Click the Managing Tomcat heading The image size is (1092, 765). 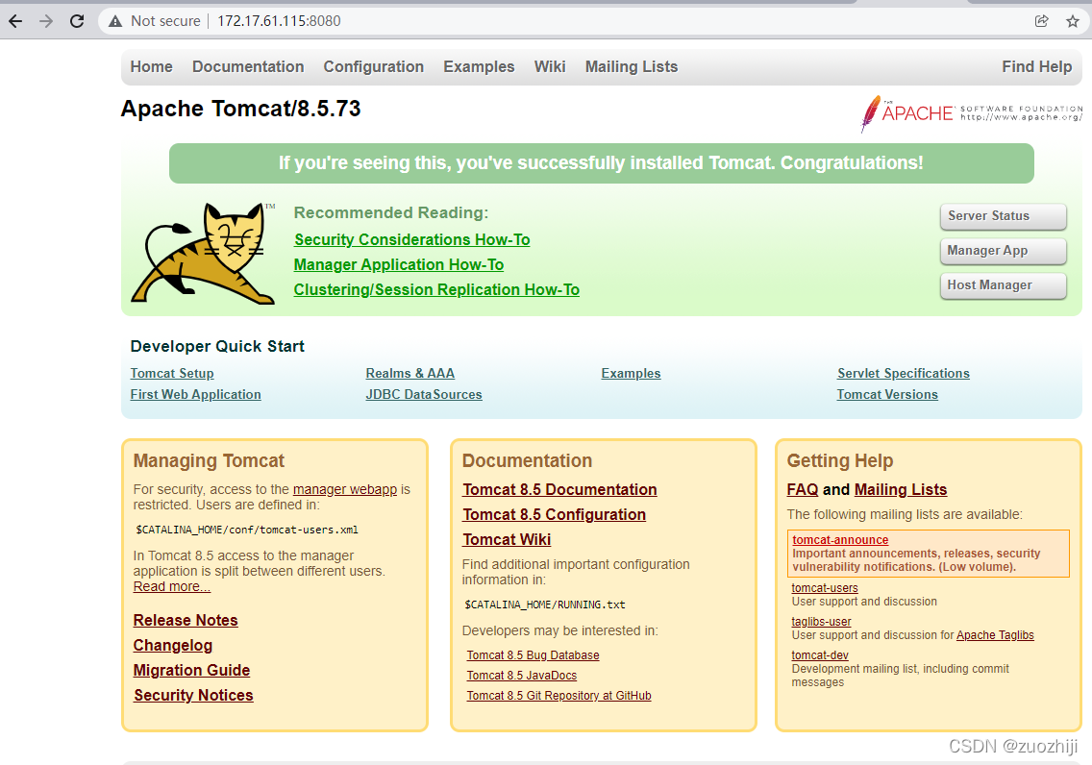pos(209,460)
